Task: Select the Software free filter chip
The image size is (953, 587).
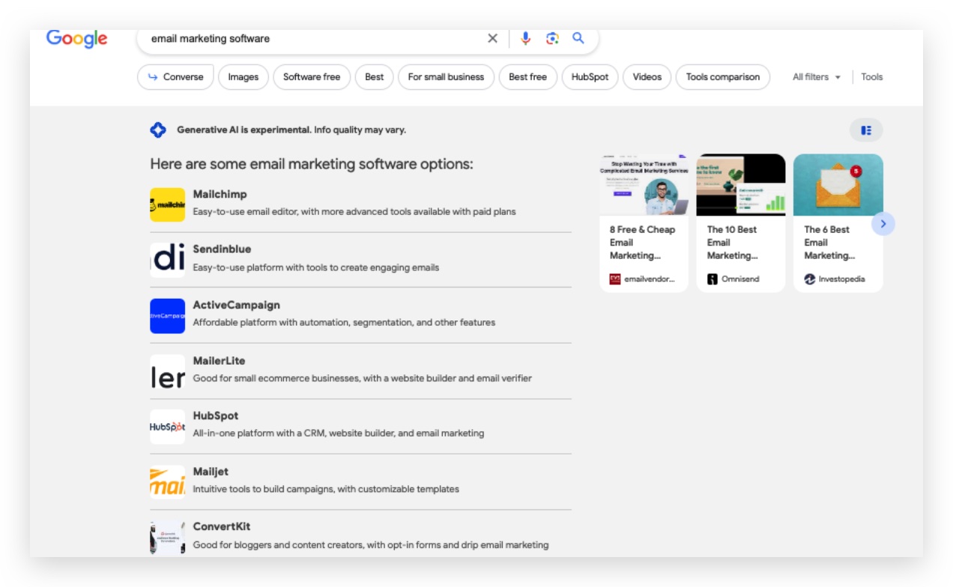Action: 312,77
